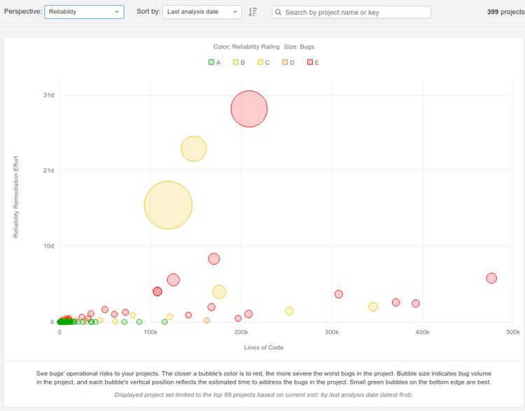The width and height of the screenshot is (525, 411).
Task: Select the biggest yellow bubble near 120k lines
Action: (x=168, y=205)
